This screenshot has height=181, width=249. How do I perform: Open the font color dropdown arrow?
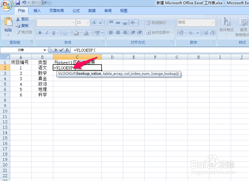(x=91, y=33)
